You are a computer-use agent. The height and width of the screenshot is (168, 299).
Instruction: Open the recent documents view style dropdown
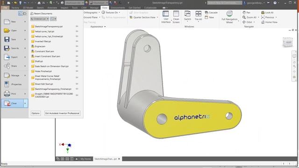pyautogui.click(x=53, y=19)
